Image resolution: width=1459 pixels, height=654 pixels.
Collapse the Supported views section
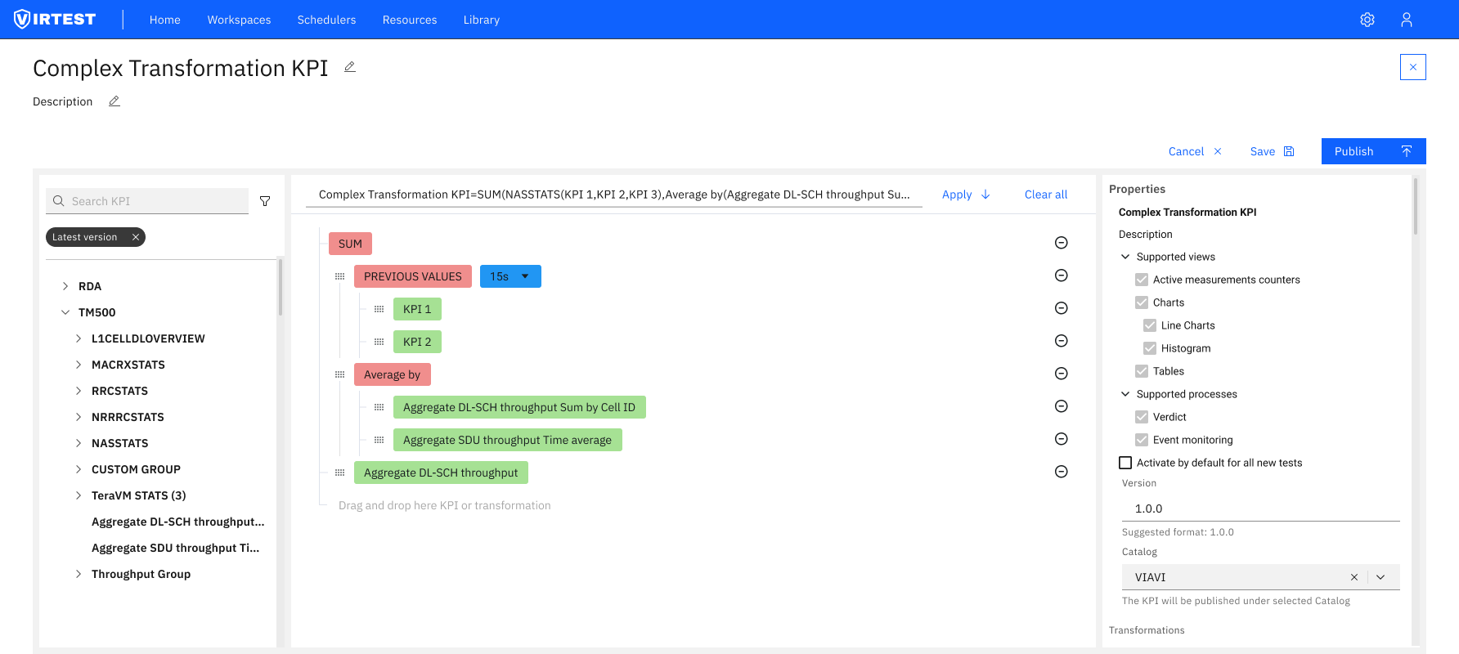click(x=1125, y=257)
